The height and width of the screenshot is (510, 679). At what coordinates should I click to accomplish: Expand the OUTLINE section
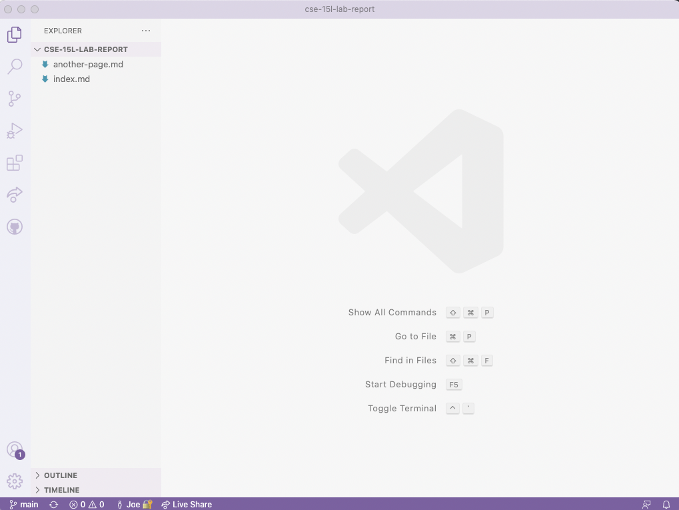click(x=96, y=475)
